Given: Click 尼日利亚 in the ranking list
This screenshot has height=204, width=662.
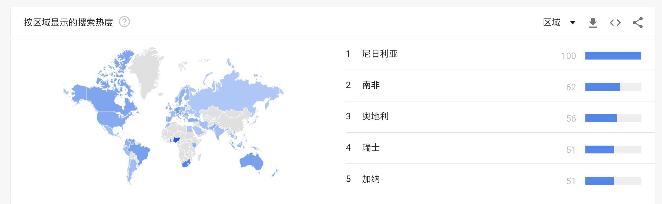Looking at the screenshot, I should click(x=380, y=54).
